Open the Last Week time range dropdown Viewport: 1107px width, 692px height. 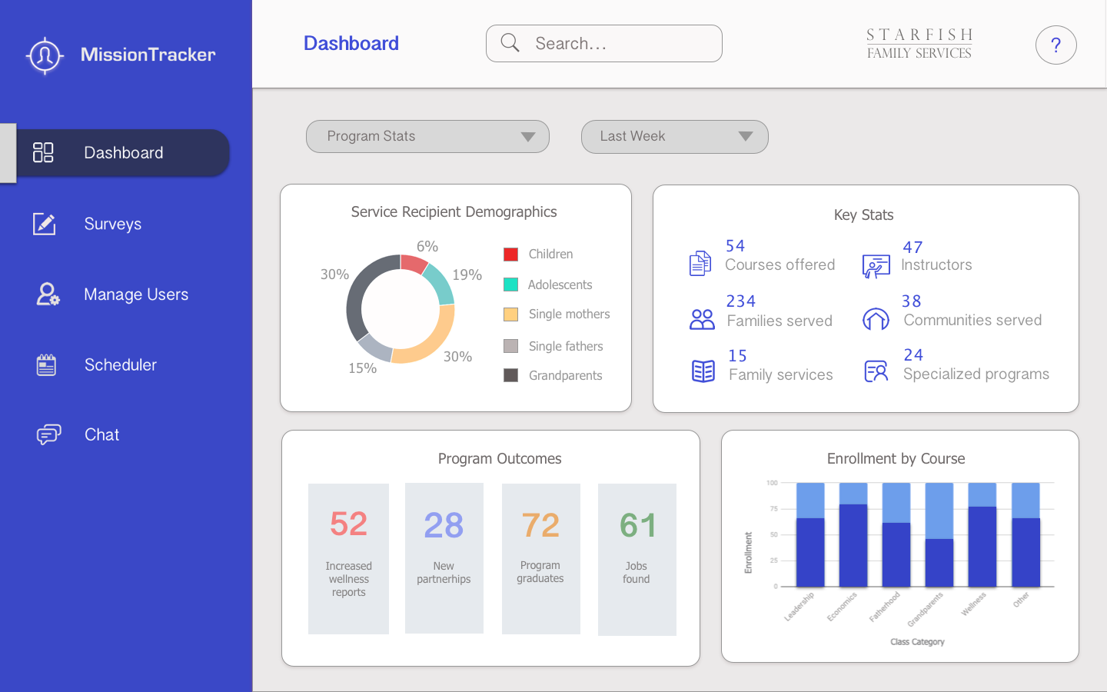pyautogui.click(x=674, y=137)
